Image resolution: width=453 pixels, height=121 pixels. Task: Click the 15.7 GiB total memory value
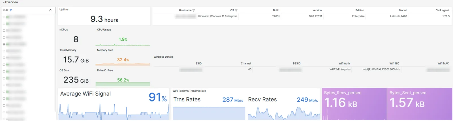[76, 60]
